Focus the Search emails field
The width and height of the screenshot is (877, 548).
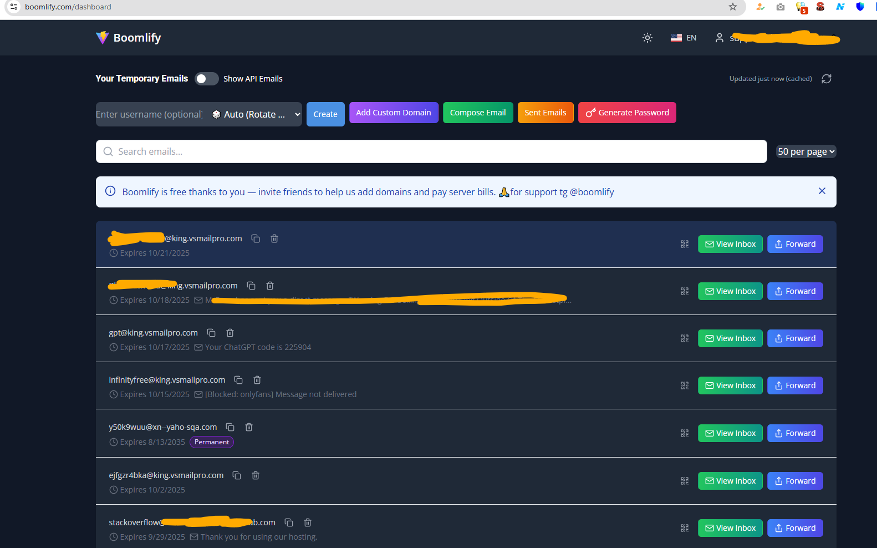click(431, 151)
